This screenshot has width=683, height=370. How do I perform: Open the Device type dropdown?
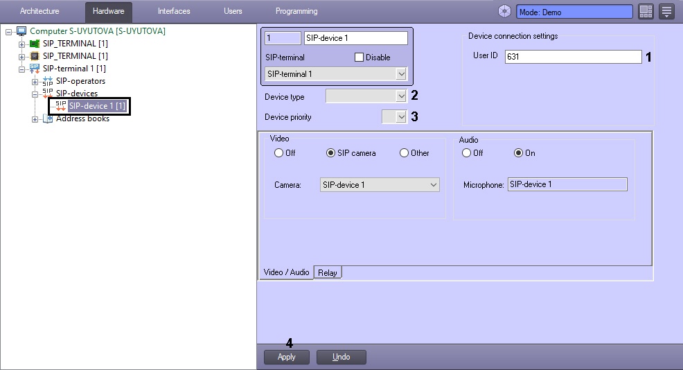pos(400,97)
